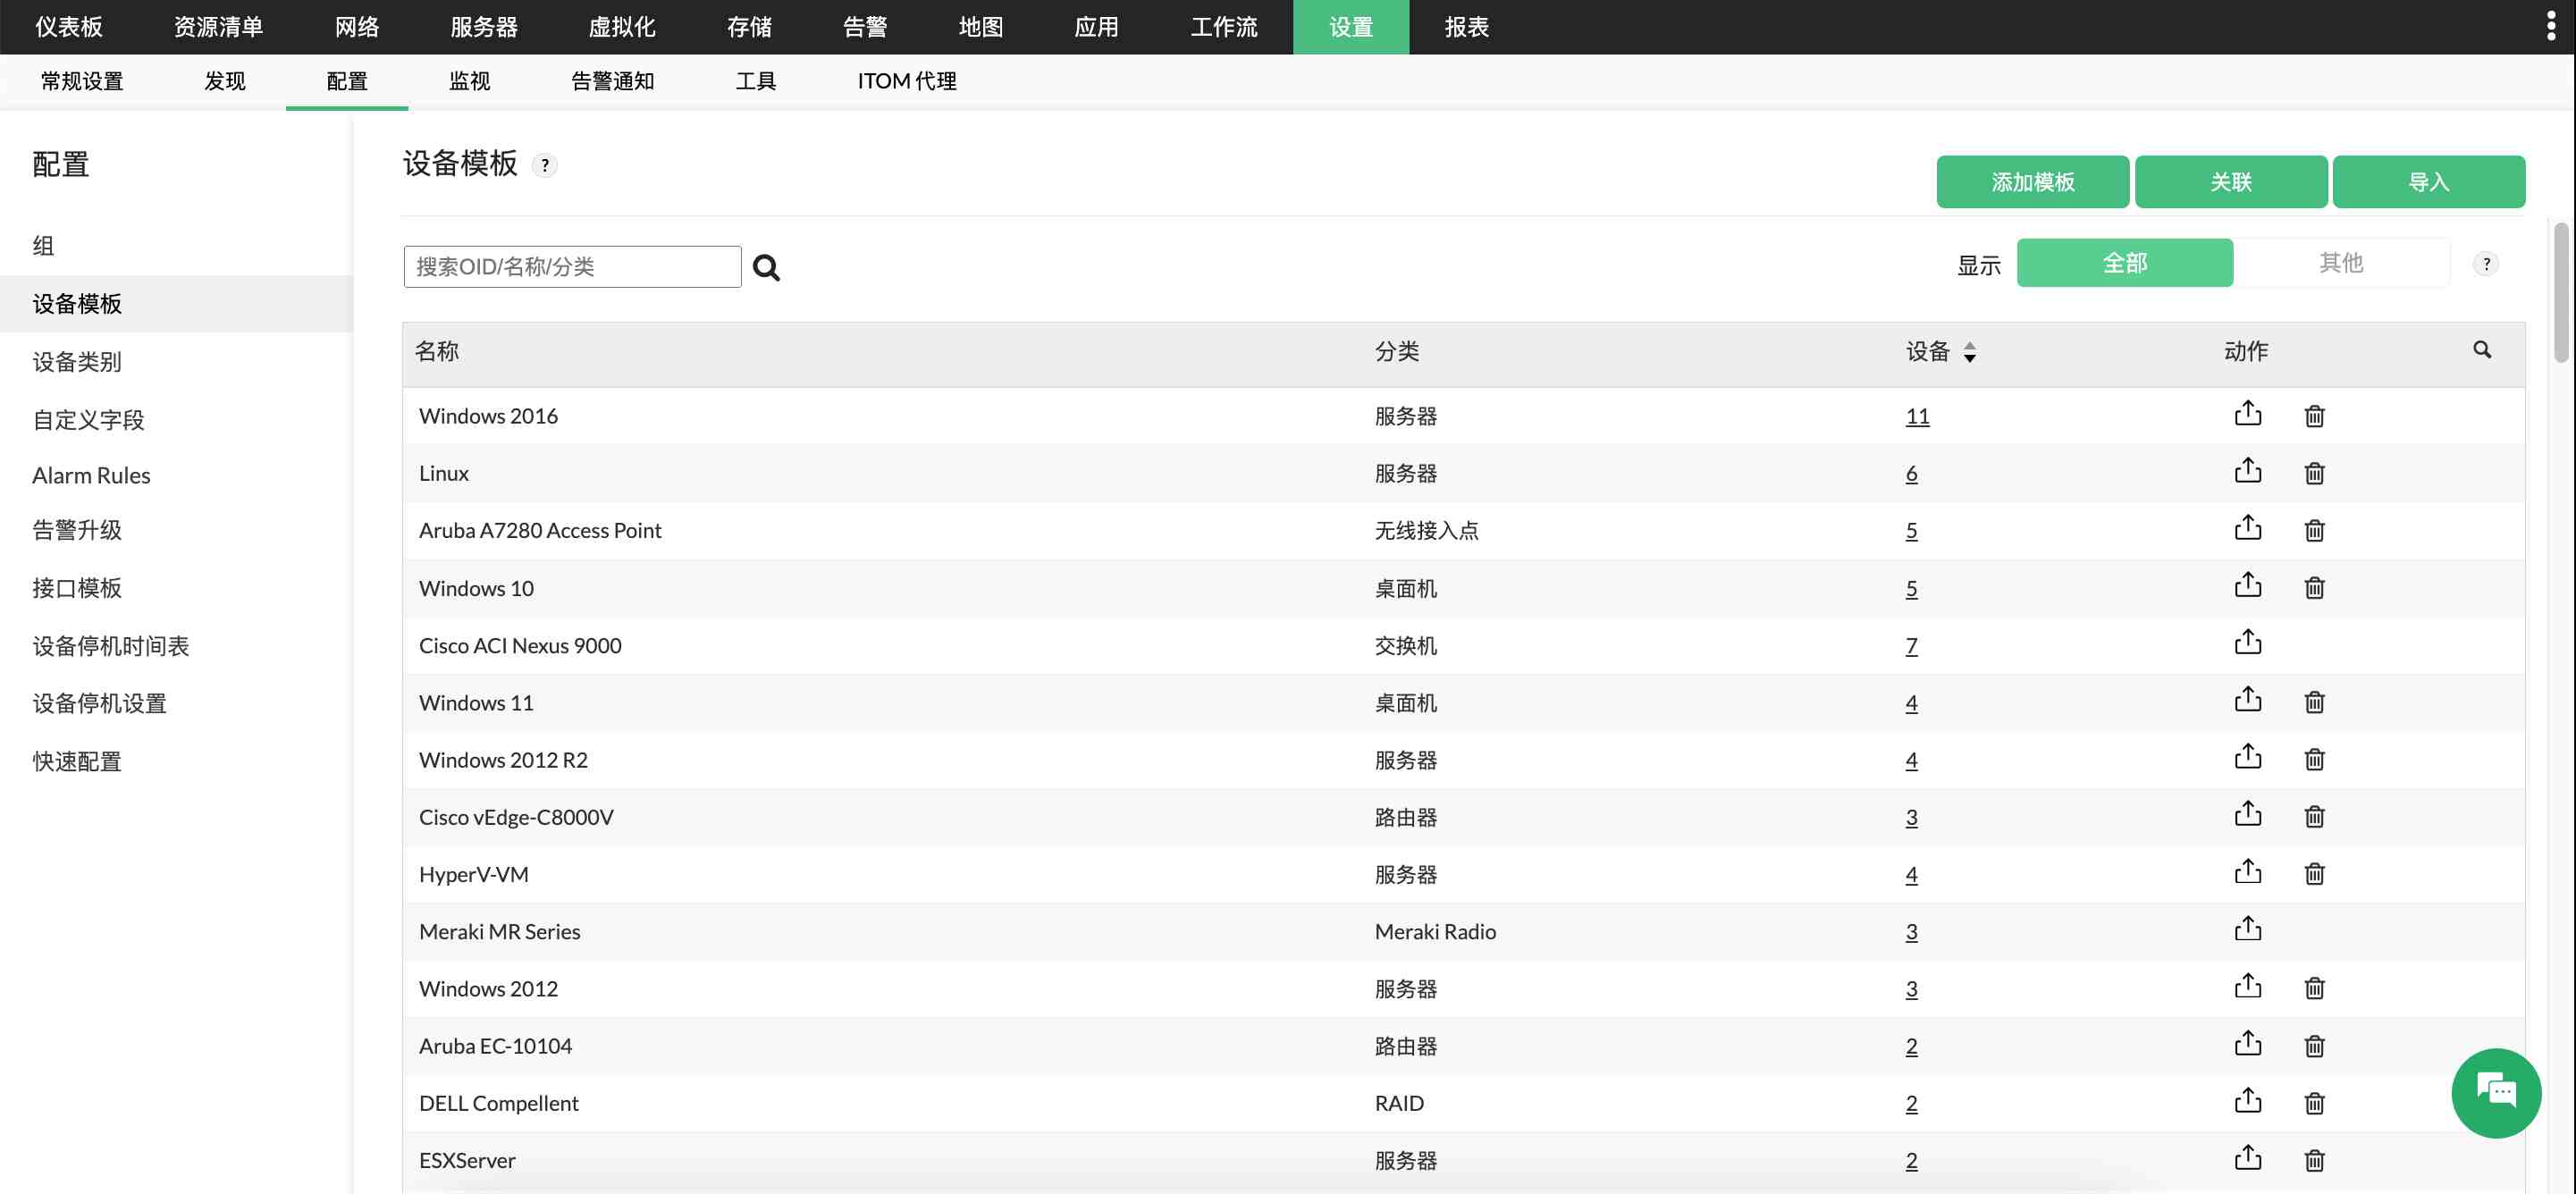Open the device count link for Windows 2016

1916,416
